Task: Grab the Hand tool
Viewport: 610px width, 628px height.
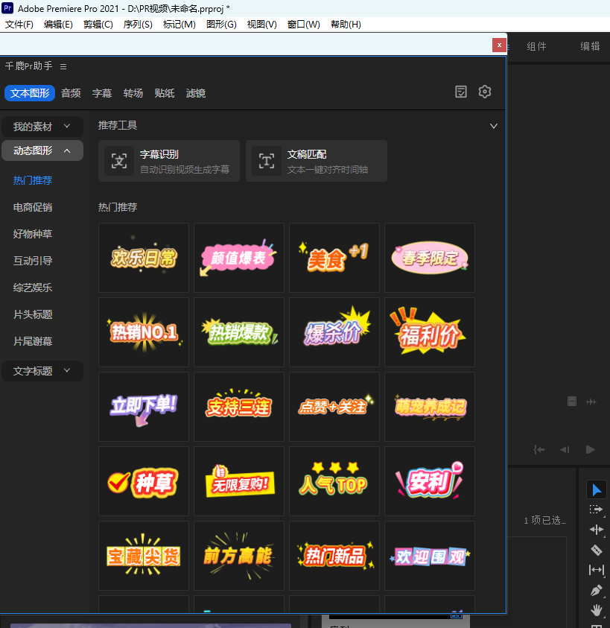Action: pyautogui.click(x=596, y=609)
